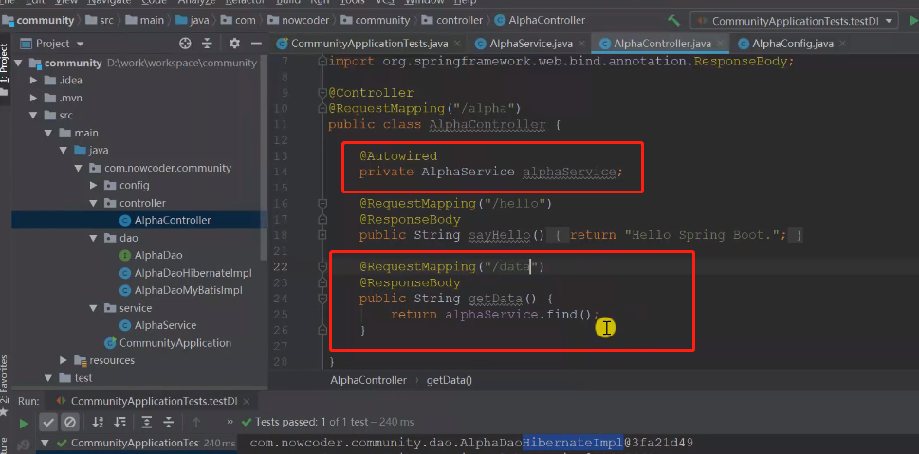Collapse the service package

pyautogui.click(x=94, y=307)
